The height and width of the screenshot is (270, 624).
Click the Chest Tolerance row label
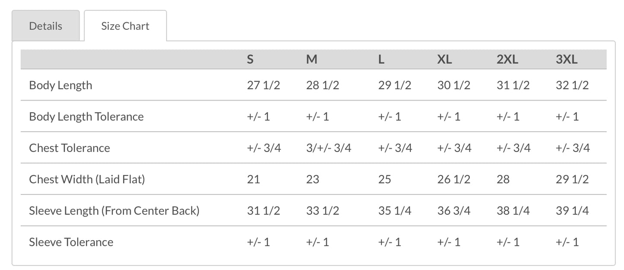point(70,148)
